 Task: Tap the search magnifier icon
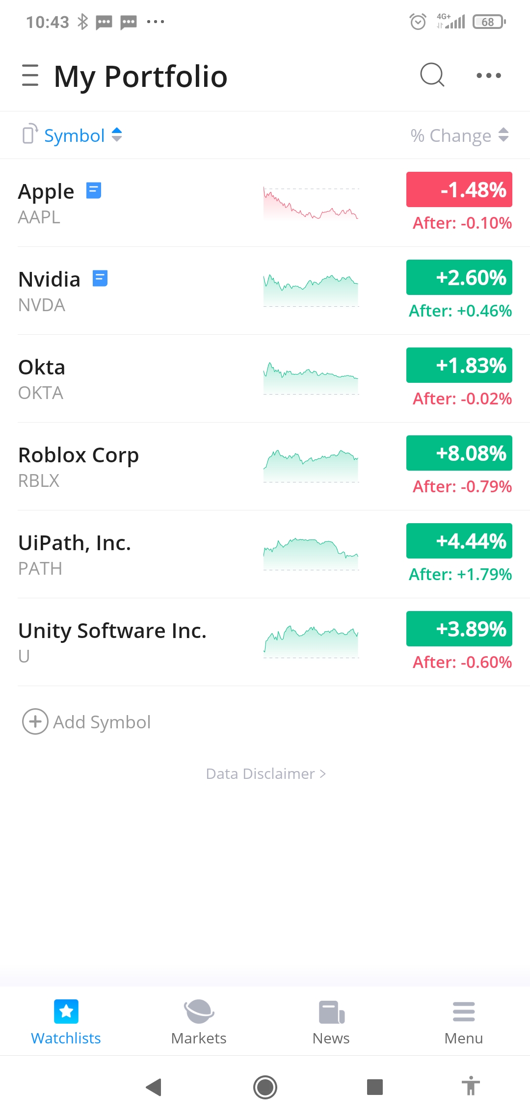coord(432,75)
